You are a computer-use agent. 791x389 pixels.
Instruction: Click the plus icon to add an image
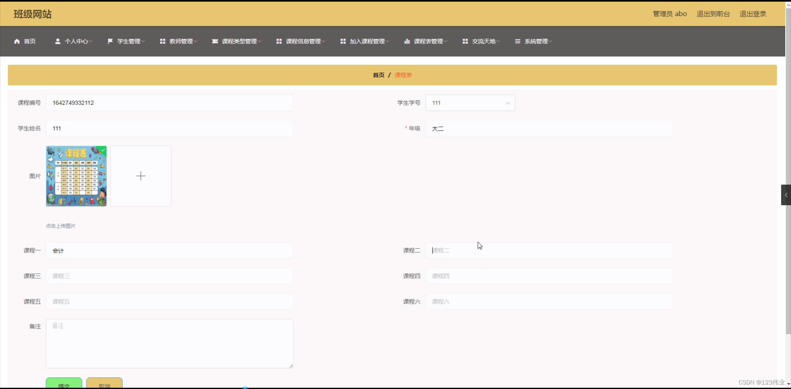click(x=140, y=176)
